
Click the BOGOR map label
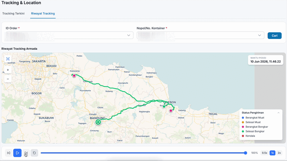tap(37, 93)
